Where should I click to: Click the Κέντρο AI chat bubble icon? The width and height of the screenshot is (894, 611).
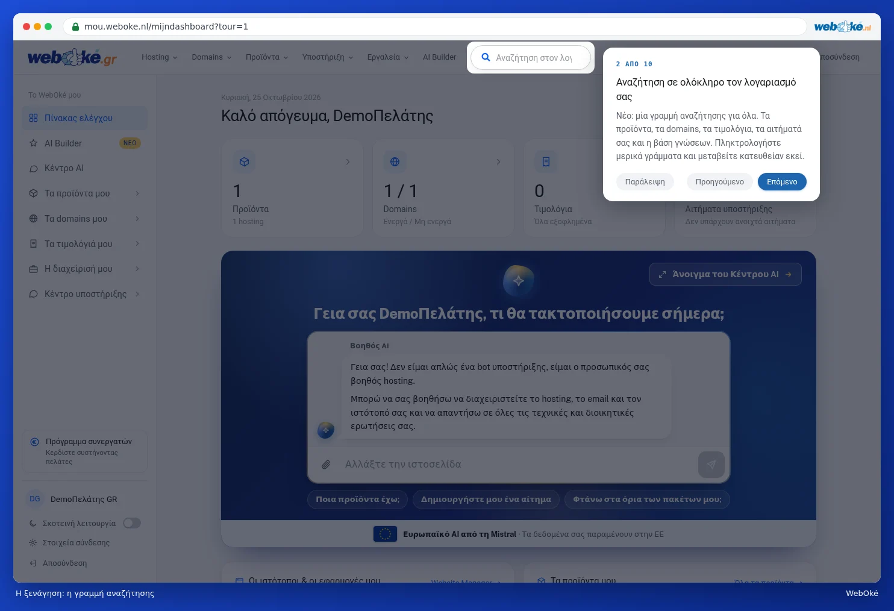coord(34,169)
